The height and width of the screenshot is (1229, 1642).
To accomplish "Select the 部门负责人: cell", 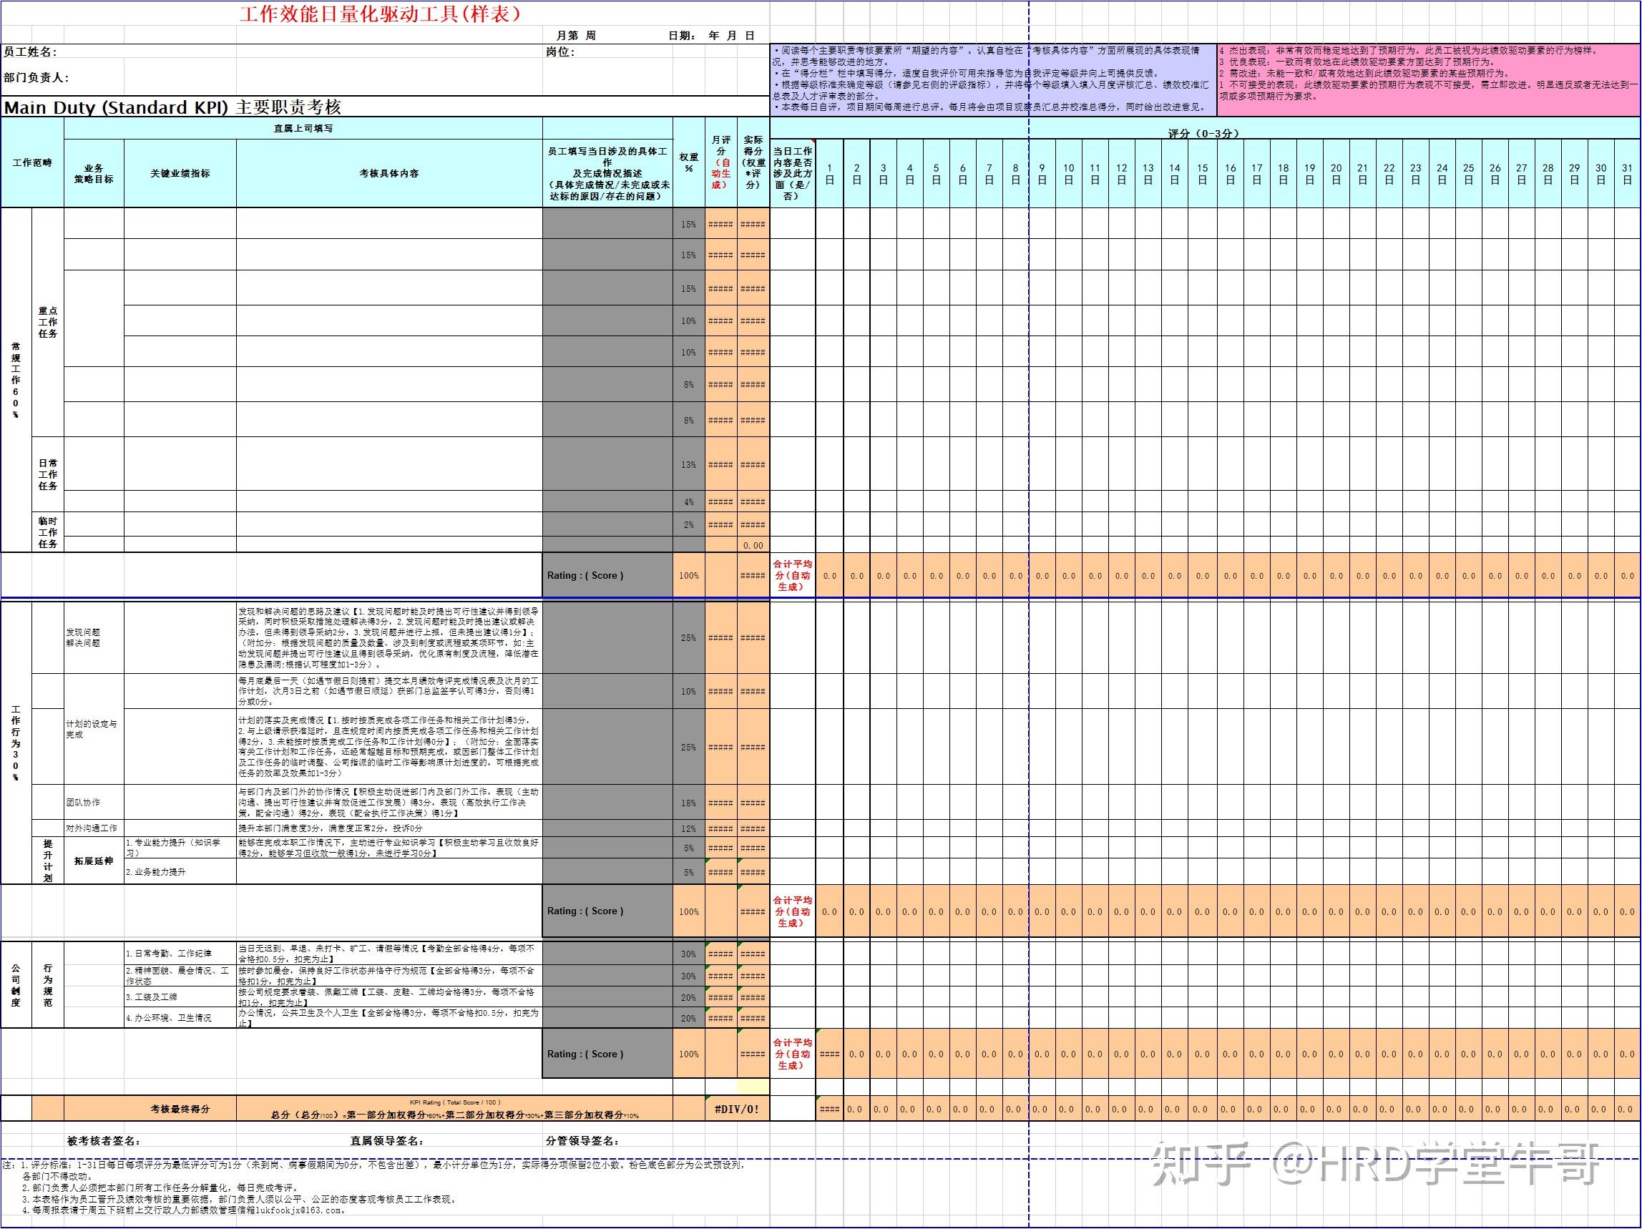I will [x=36, y=77].
